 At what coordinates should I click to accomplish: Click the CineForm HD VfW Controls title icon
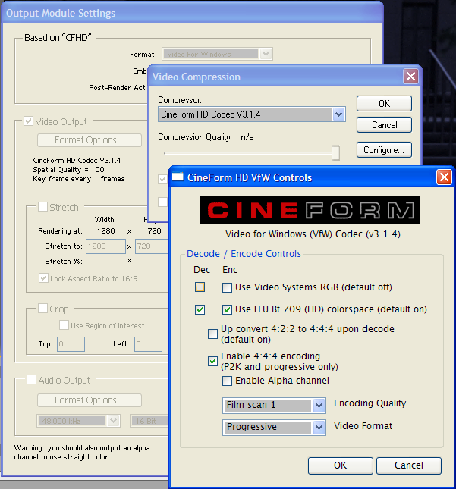[x=178, y=177]
